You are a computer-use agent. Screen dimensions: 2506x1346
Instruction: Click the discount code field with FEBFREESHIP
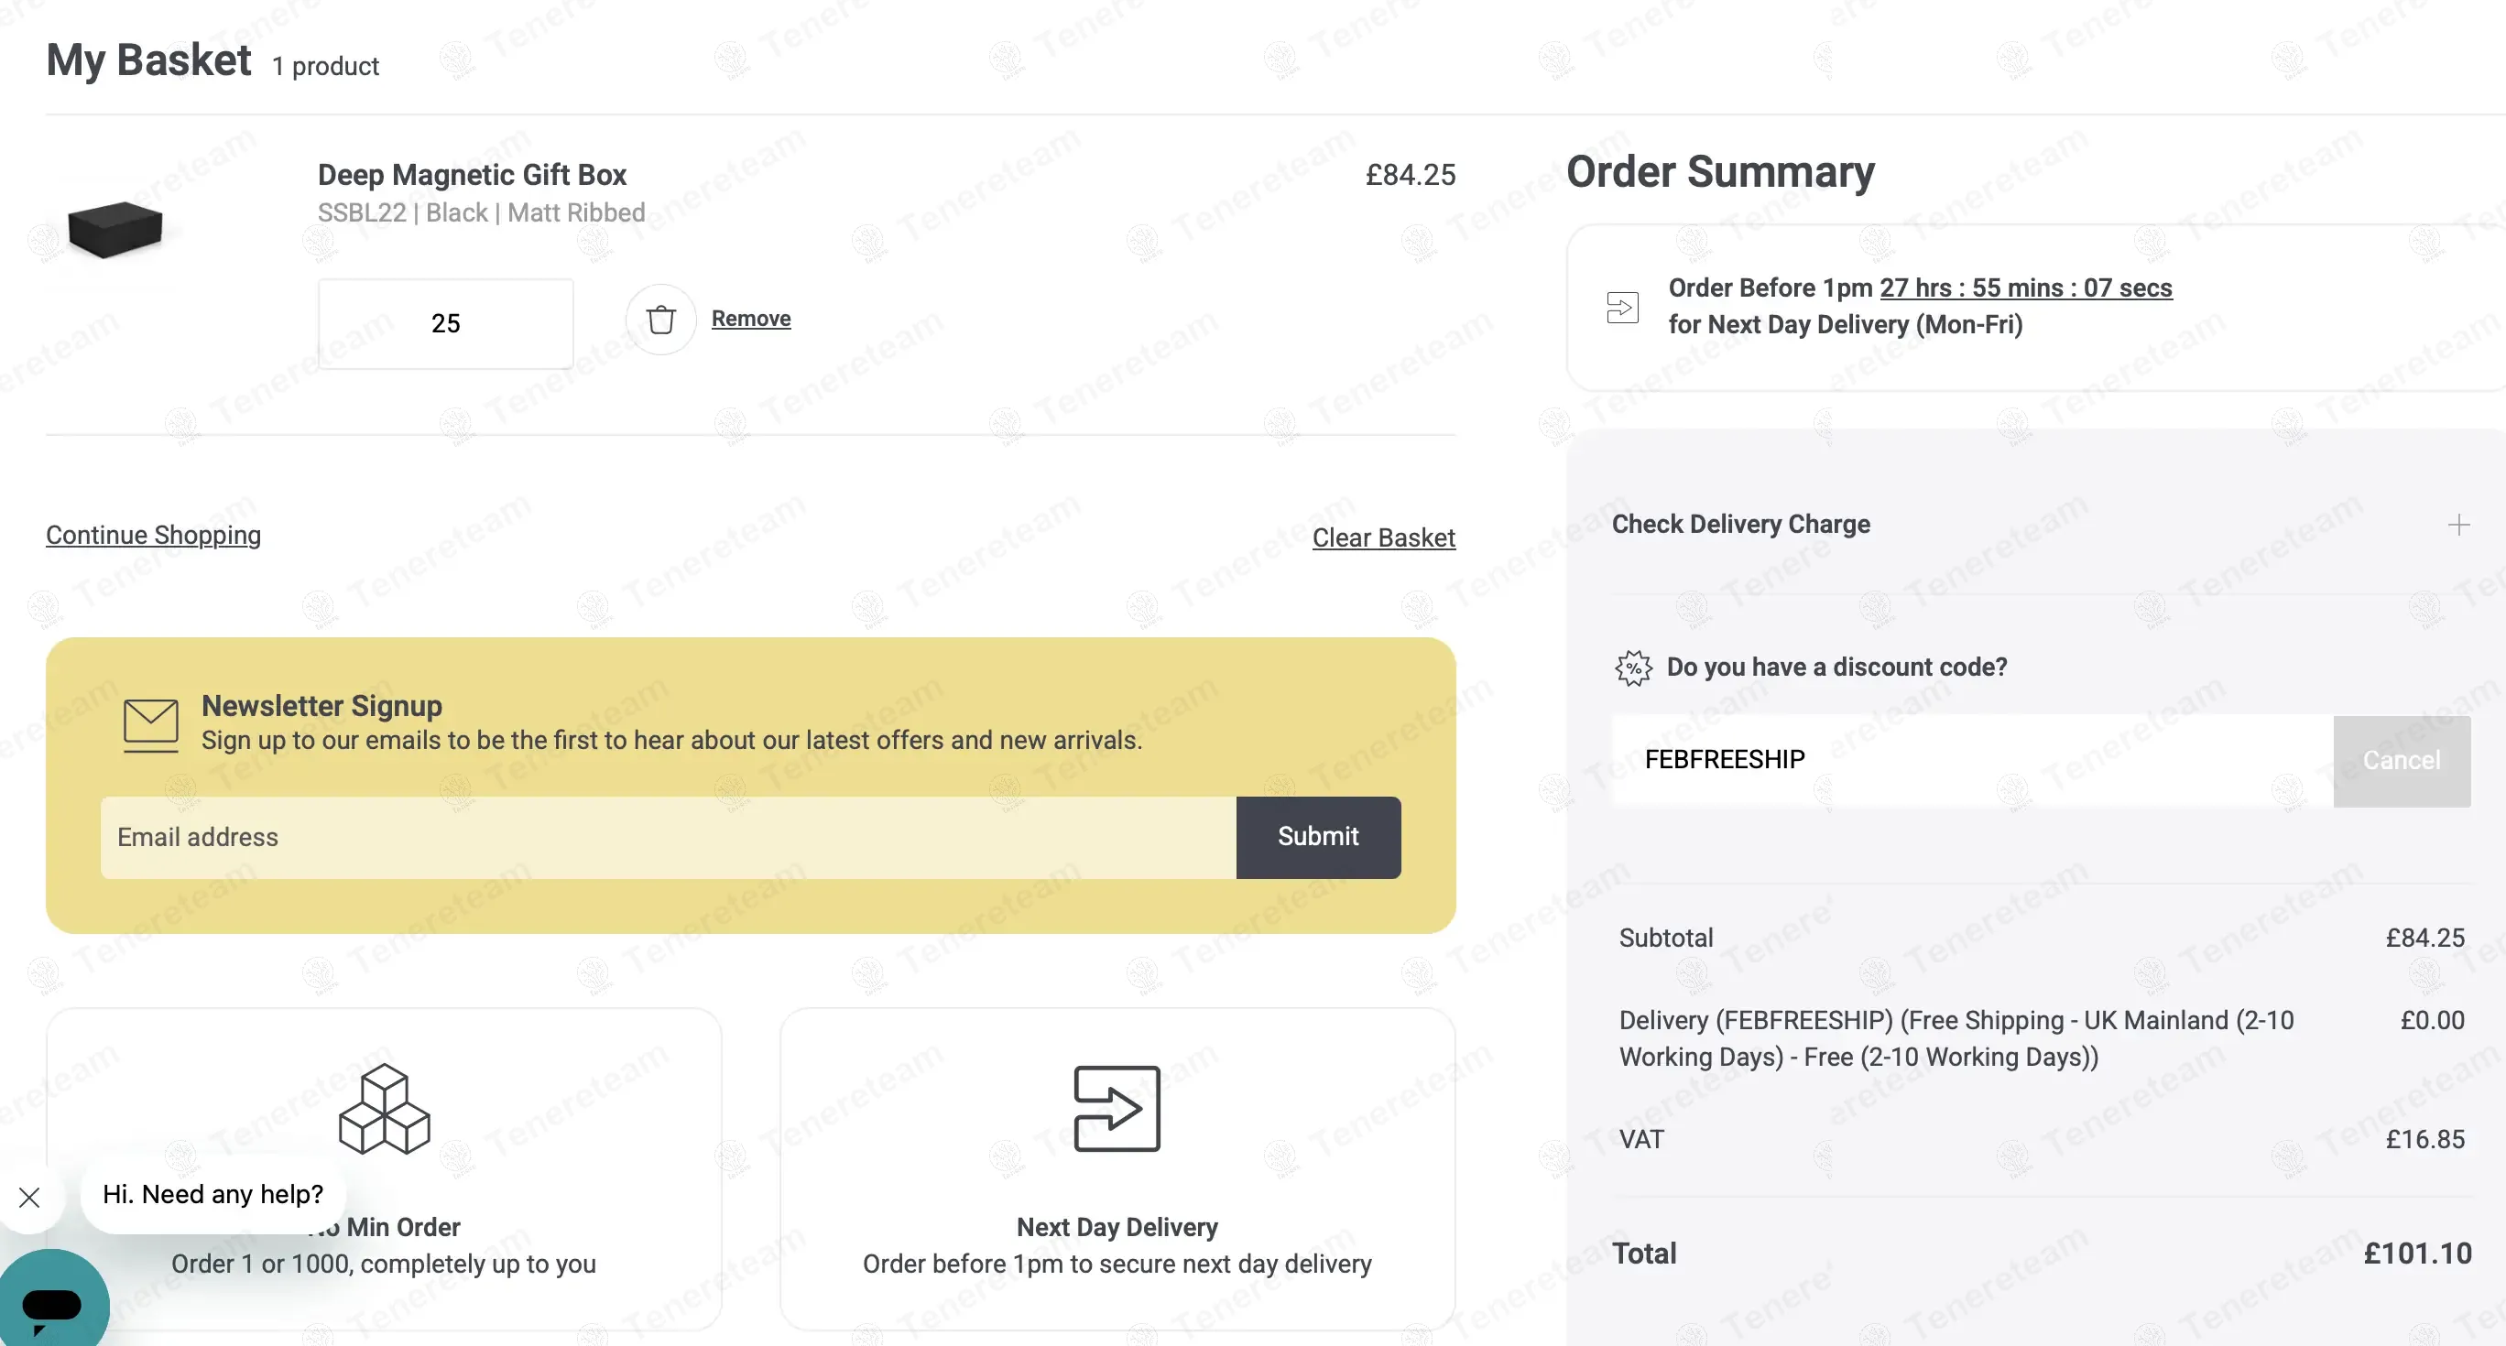pos(1971,761)
